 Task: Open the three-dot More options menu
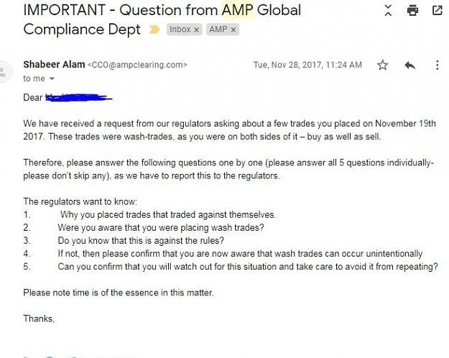(x=437, y=65)
